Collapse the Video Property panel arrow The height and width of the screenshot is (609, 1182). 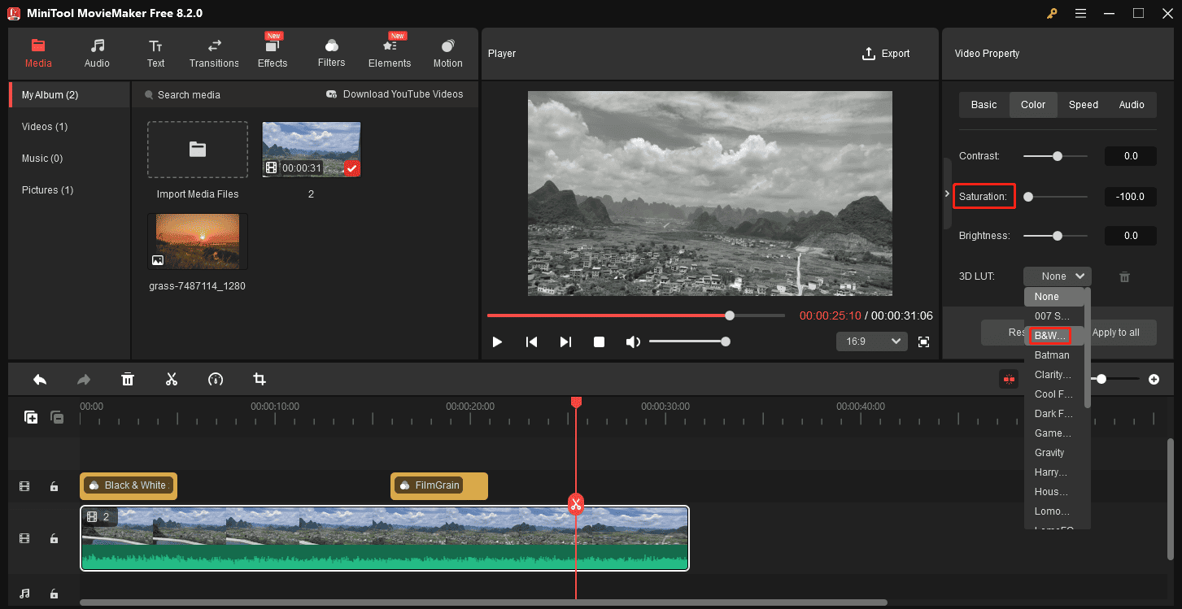coord(947,194)
